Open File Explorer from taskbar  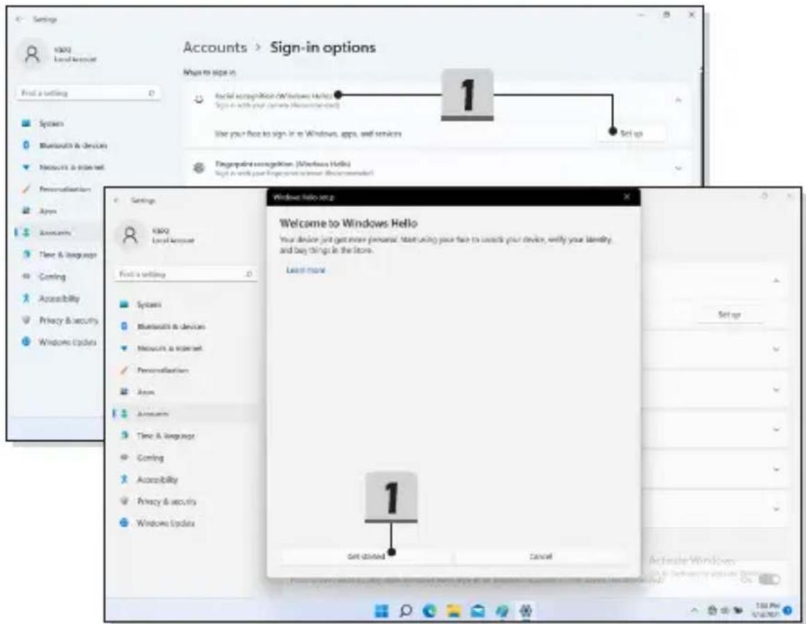454,611
